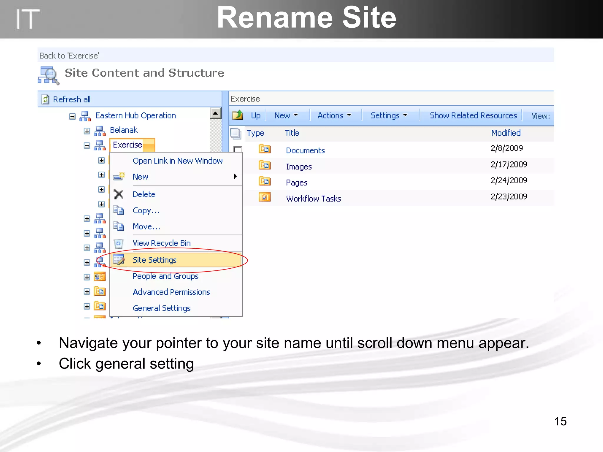Choose Advanced Permissions menu entry
This screenshot has width=603, height=452.
(171, 292)
